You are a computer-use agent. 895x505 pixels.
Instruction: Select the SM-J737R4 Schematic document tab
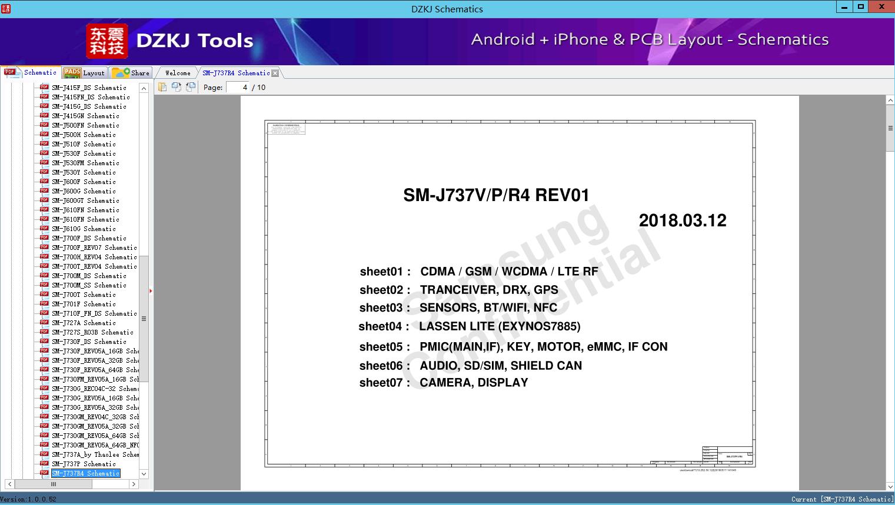(236, 73)
